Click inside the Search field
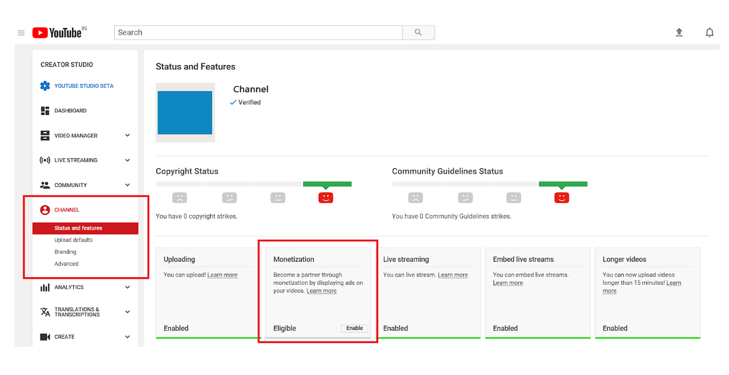 pos(258,32)
